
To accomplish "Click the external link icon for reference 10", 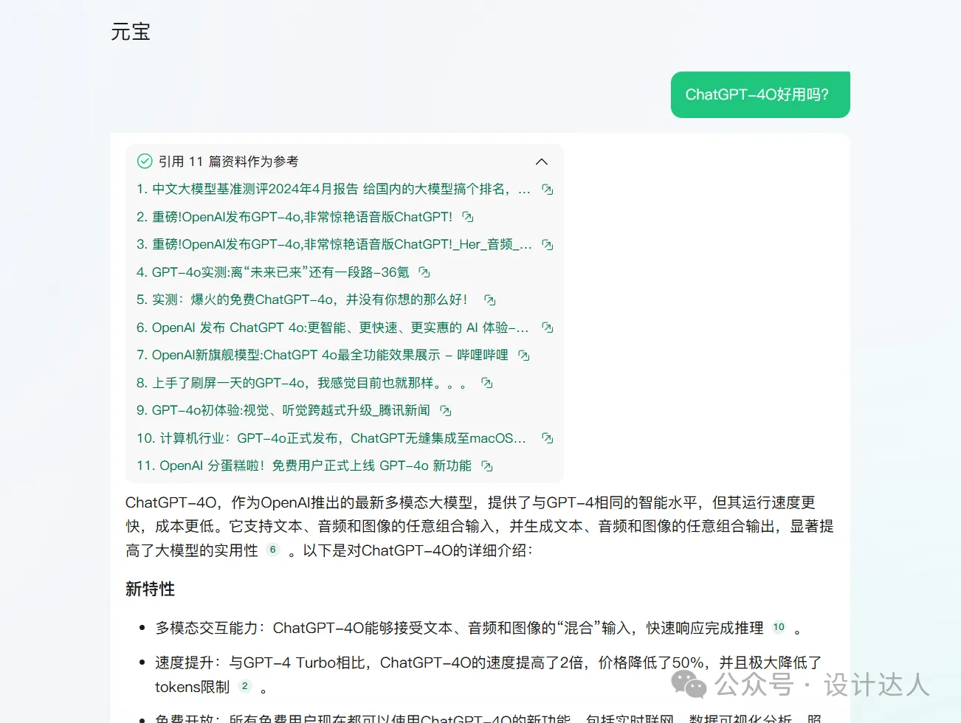I will pos(547,437).
